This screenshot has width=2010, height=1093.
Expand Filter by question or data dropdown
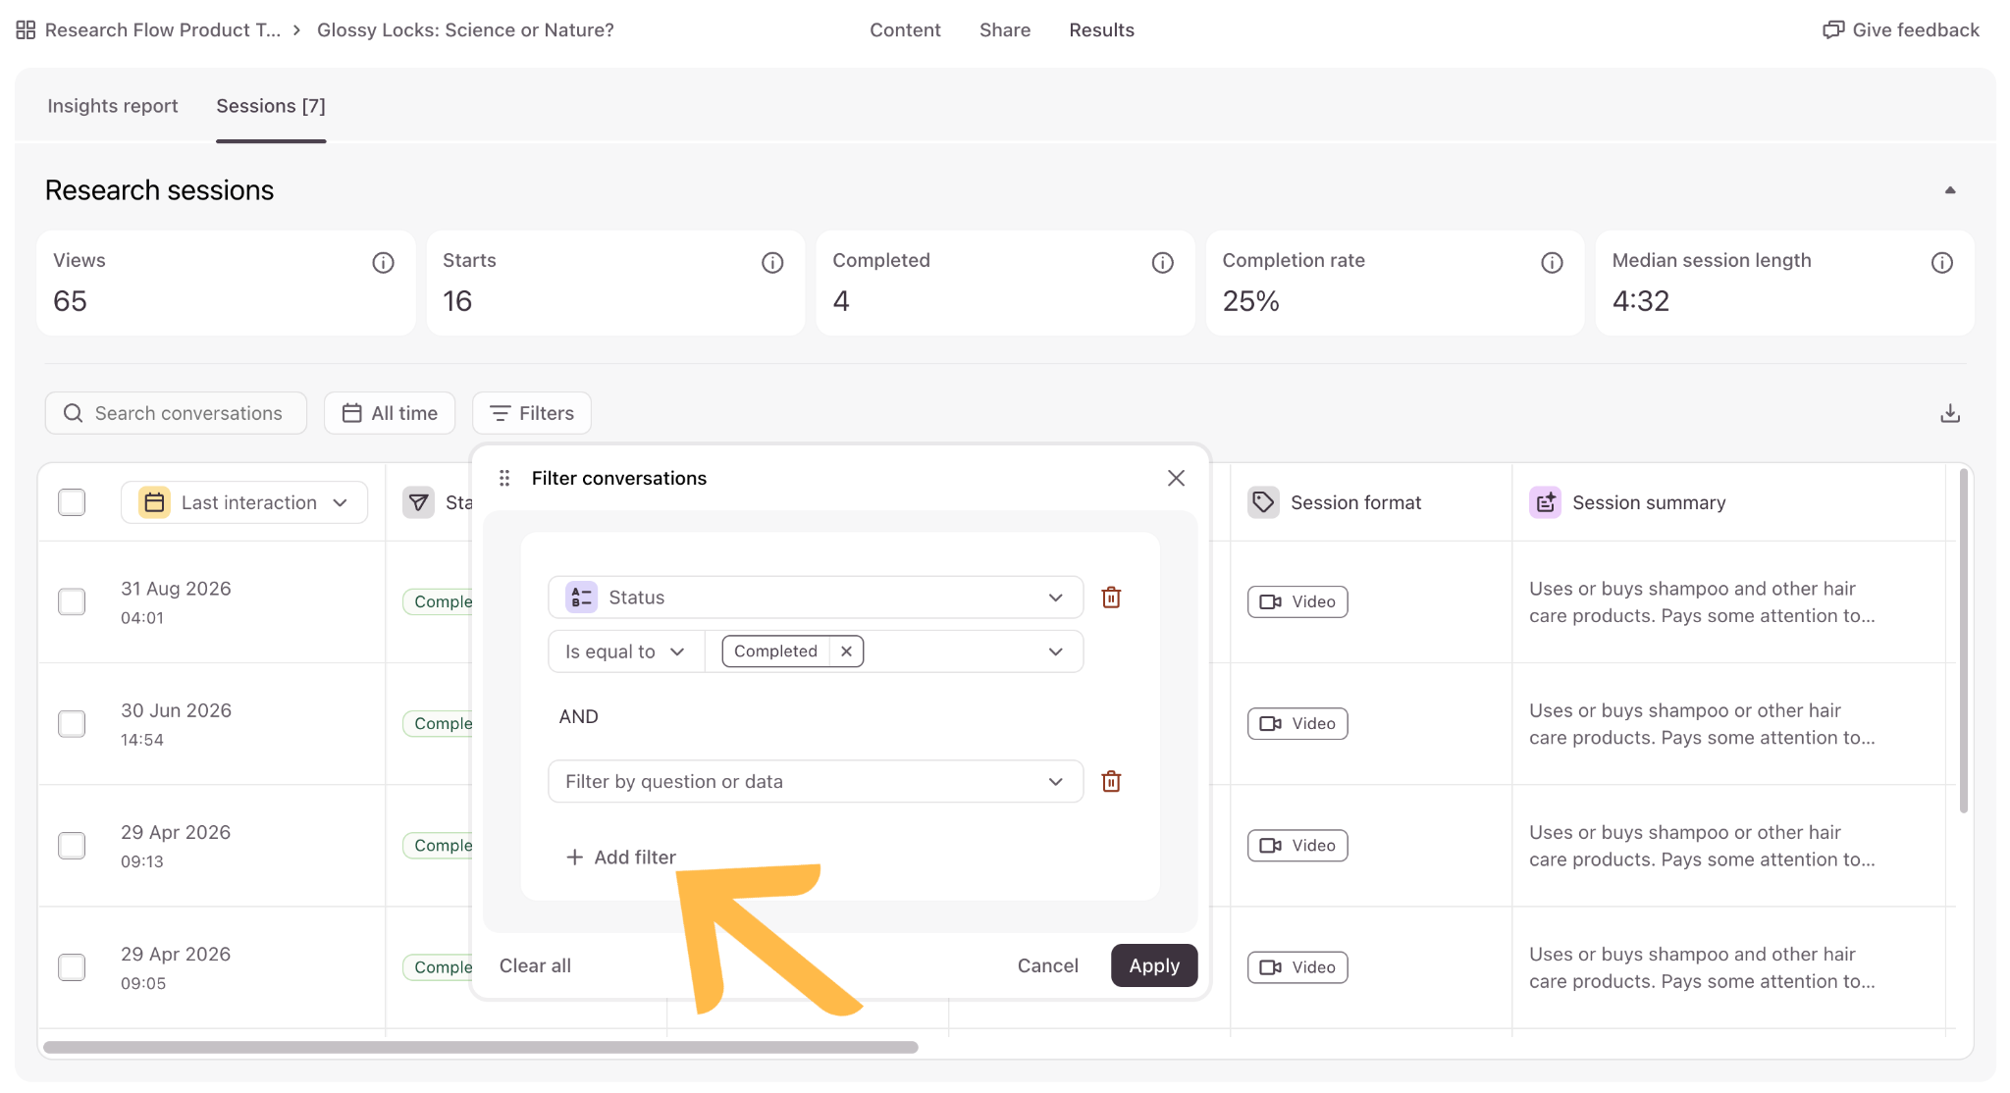(x=815, y=781)
